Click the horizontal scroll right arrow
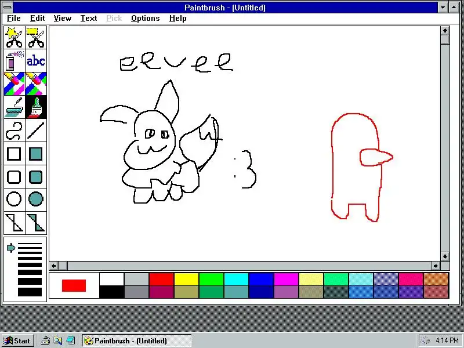 436,266
